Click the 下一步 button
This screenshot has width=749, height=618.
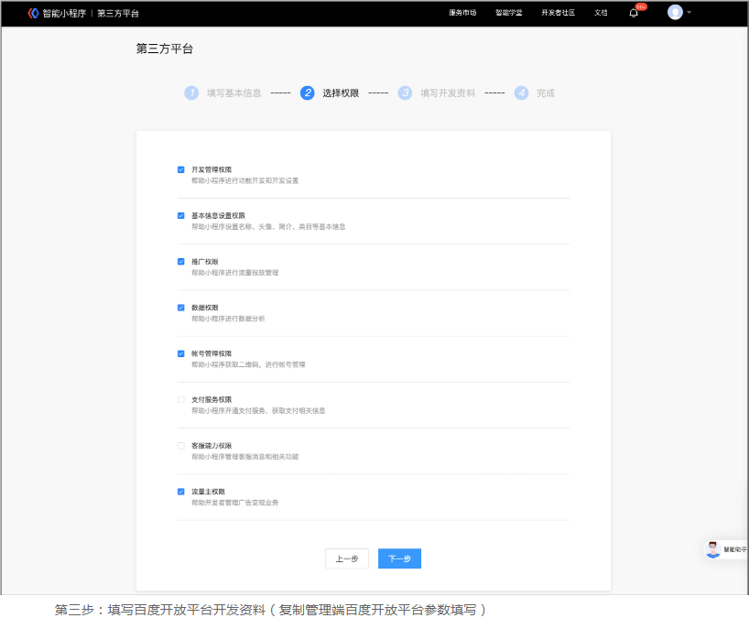click(x=399, y=558)
